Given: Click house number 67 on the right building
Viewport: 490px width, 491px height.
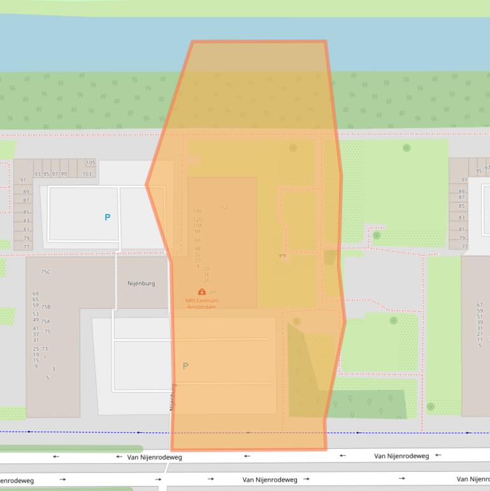Looking at the screenshot, I should (x=480, y=305).
